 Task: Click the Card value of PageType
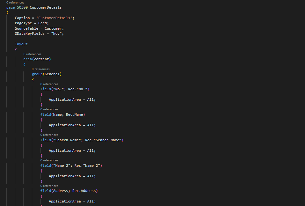coord(42,23)
